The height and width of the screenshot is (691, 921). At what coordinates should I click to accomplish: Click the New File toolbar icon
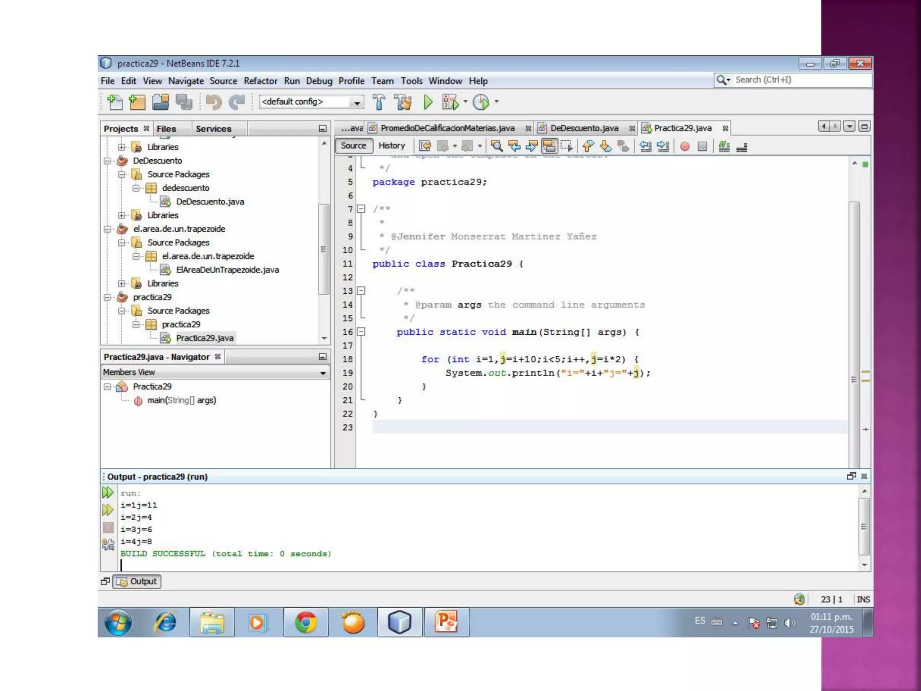pos(115,102)
